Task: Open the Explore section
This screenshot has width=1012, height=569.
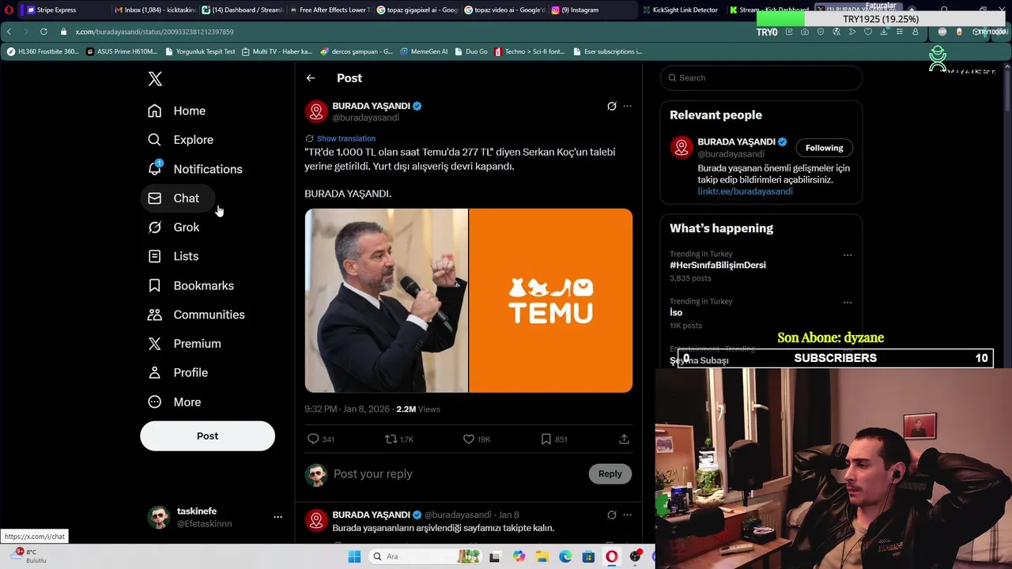Action: pyautogui.click(x=181, y=140)
